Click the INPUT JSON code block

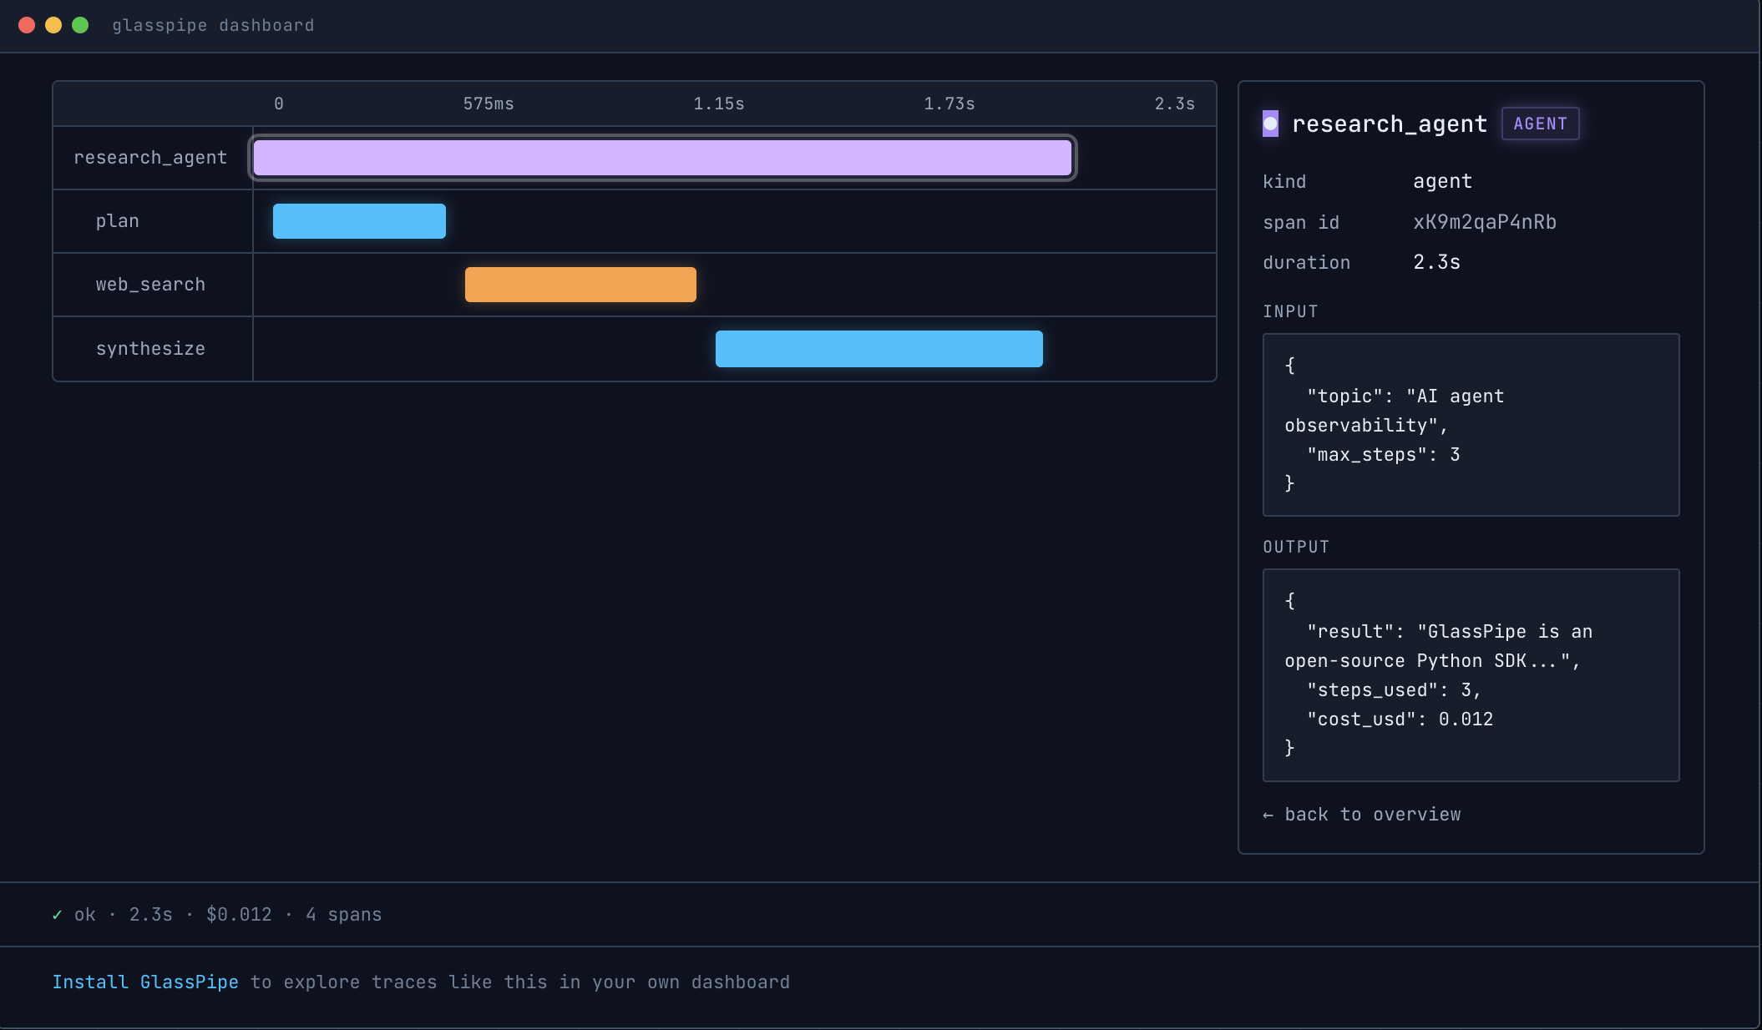tap(1471, 425)
